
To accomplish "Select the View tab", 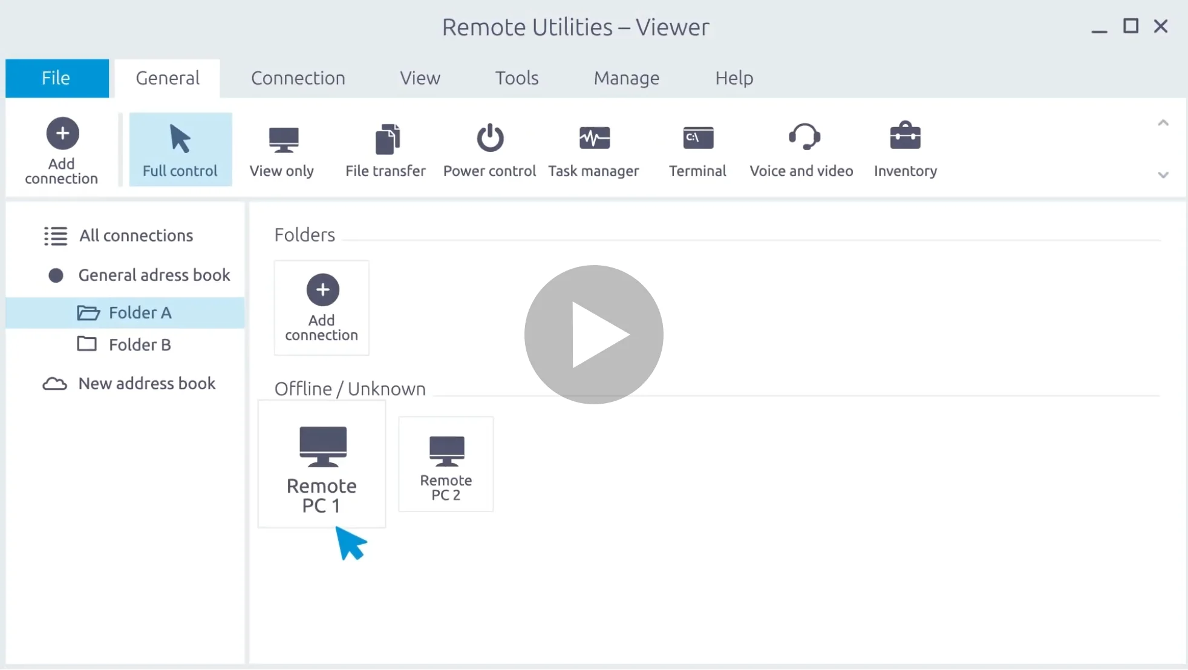I will (420, 77).
